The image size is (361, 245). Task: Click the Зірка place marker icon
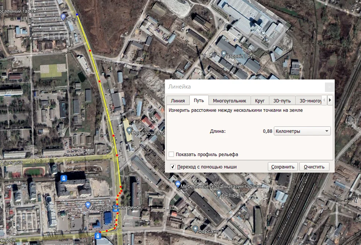[x=63, y=17]
